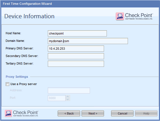Click the proxy Address field
160x121 pixels.
click(x=69, y=90)
